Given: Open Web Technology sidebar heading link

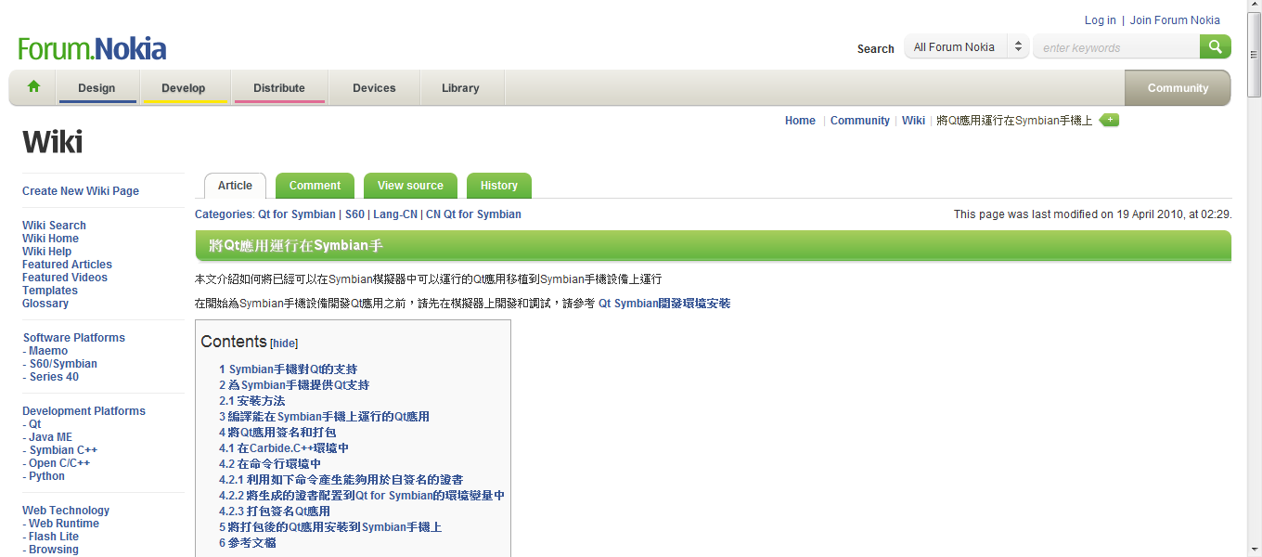Looking at the screenshot, I should [66, 511].
